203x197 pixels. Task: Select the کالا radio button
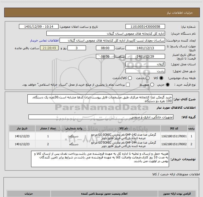click(161, 78)
